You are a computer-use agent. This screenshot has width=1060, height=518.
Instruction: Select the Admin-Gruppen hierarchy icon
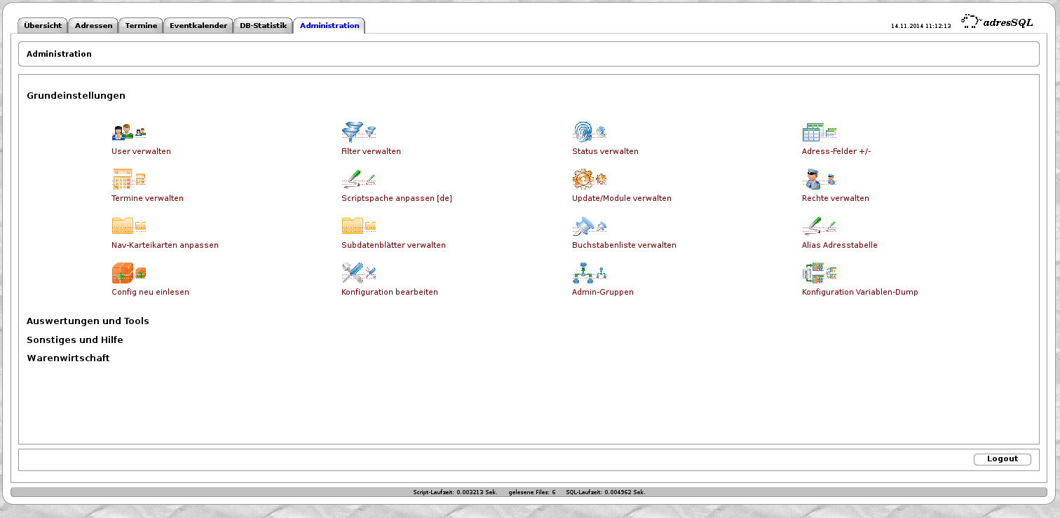[x=589, y=273]
